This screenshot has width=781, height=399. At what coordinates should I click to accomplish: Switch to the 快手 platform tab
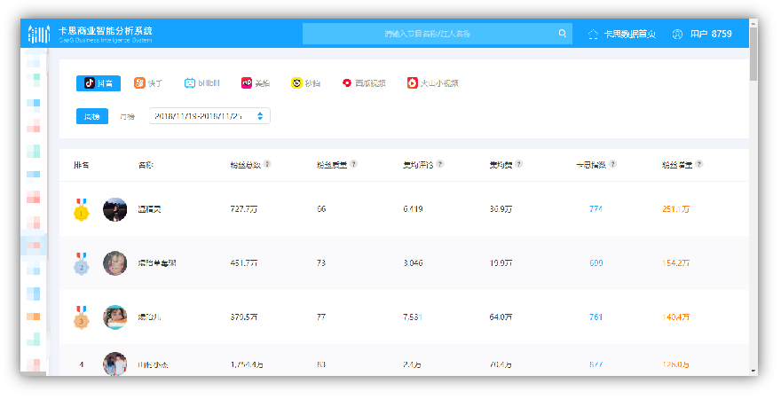point(148,83)
